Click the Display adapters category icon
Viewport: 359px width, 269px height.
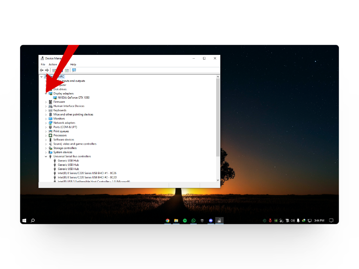50,93
